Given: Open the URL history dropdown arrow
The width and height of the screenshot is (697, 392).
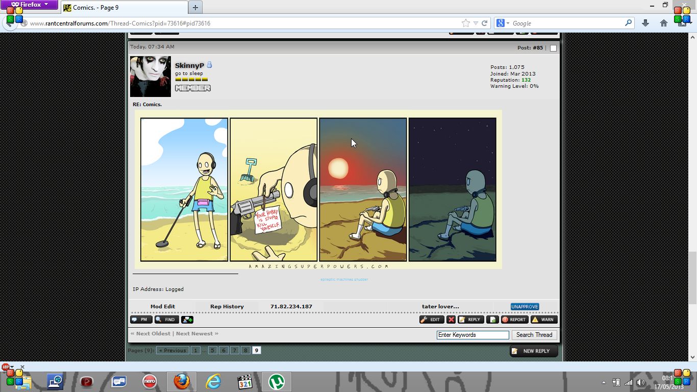Looking at the screenshot, I should [x=476, y=23].
